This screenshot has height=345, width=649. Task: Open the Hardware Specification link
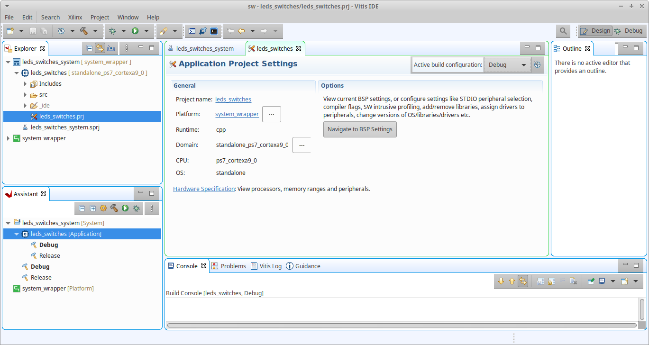(x=204, y=189)
